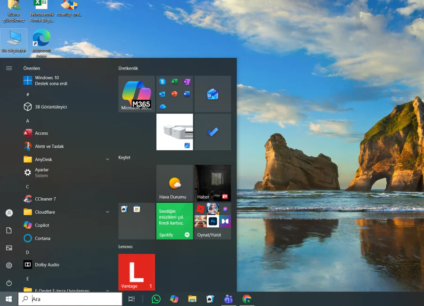The width and height of the screenshot is (424, 306).
Task: Play music with the green Spotify tile
Action: 174,221
